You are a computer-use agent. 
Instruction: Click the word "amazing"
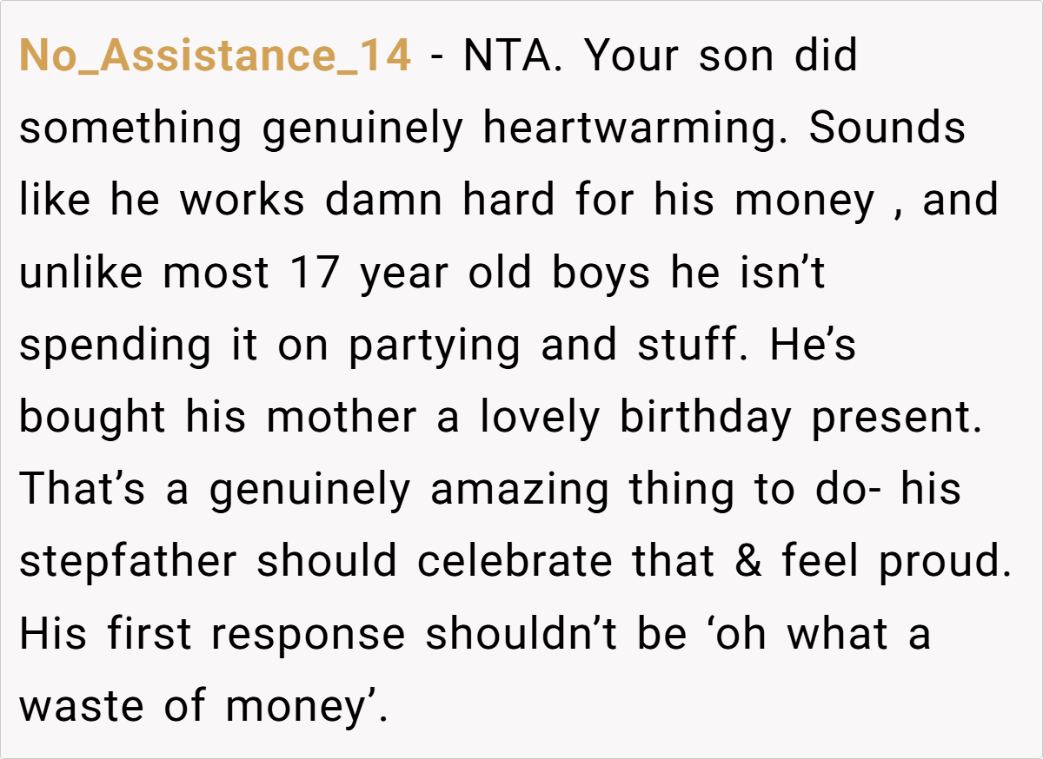(x=519, y=490)
